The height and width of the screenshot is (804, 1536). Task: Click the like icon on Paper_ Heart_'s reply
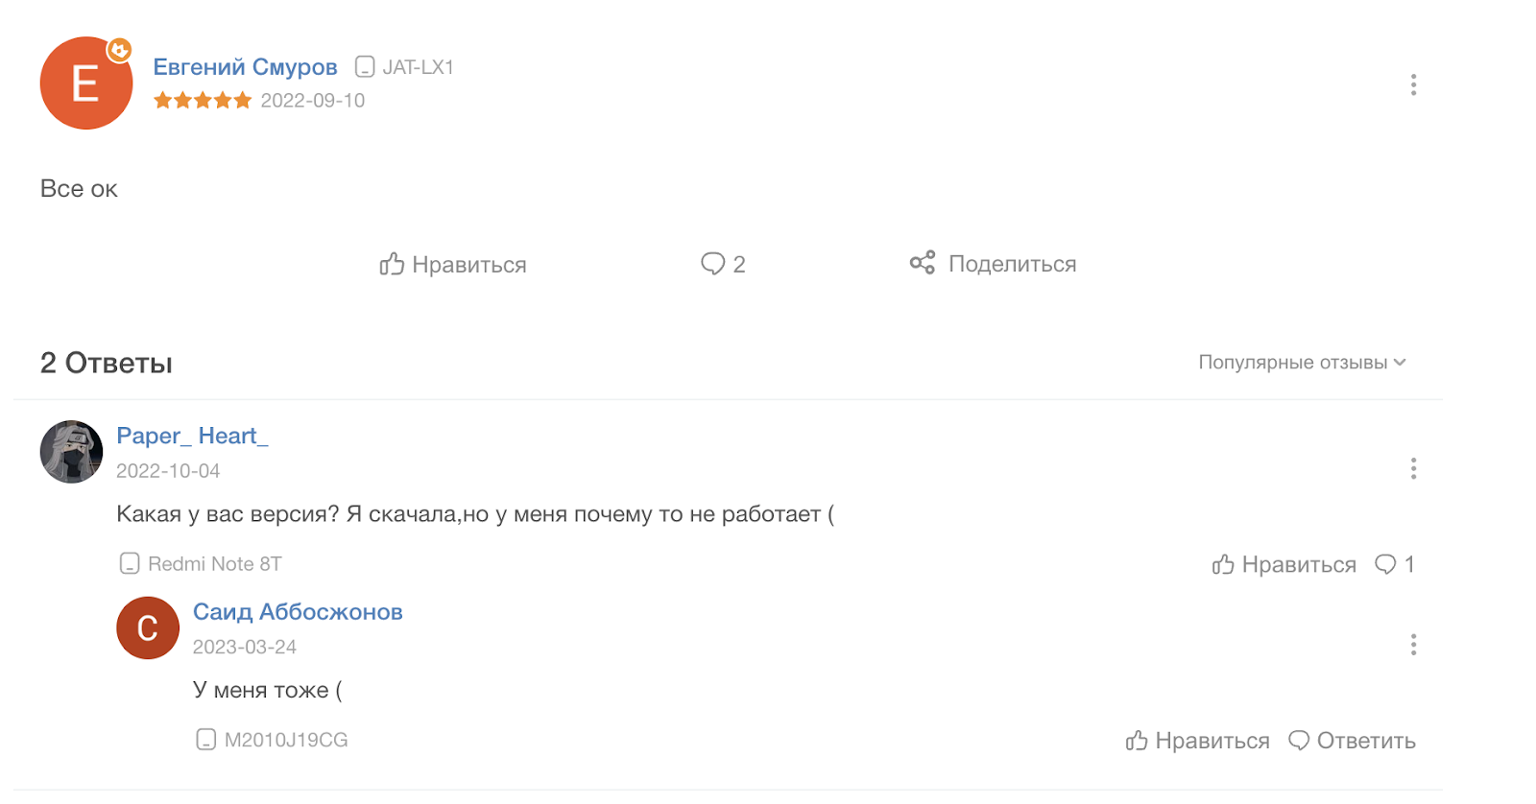(x=1221, y=564)
